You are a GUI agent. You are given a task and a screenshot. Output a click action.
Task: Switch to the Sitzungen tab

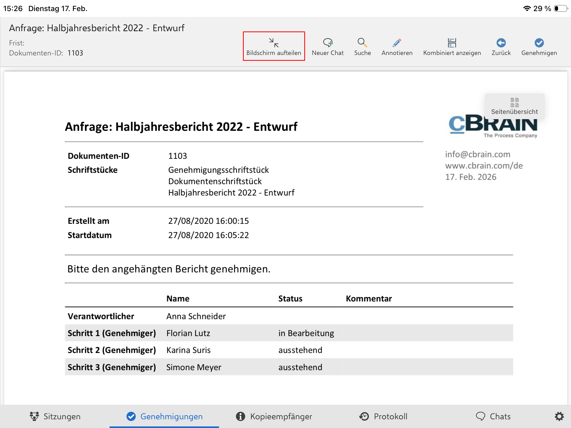(x=55, y=416)
